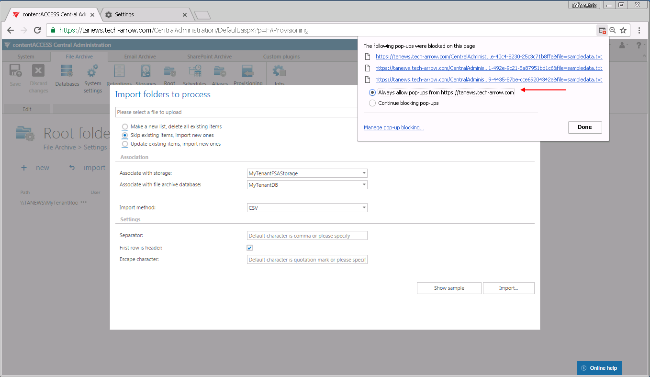
Task: Toggle the First row is header checkbox
Action: tap(250, 248)
